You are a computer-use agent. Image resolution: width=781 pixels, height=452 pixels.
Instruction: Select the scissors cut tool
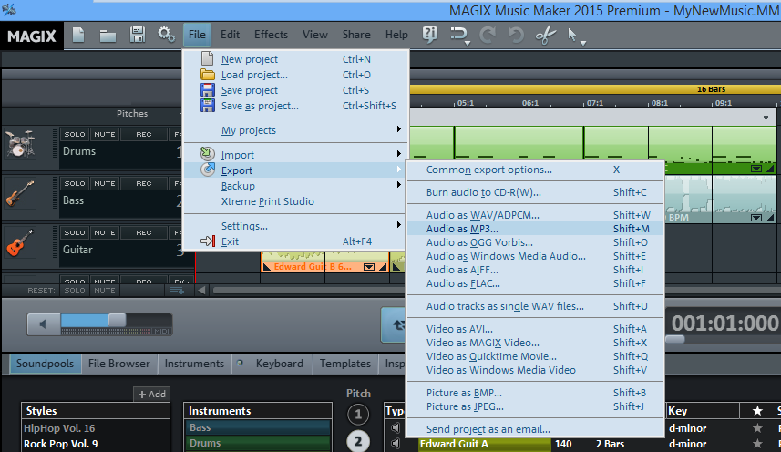tap(545, 35)
